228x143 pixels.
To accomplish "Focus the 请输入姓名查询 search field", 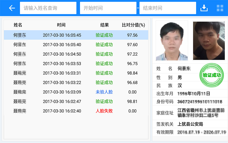I will 48,8.
